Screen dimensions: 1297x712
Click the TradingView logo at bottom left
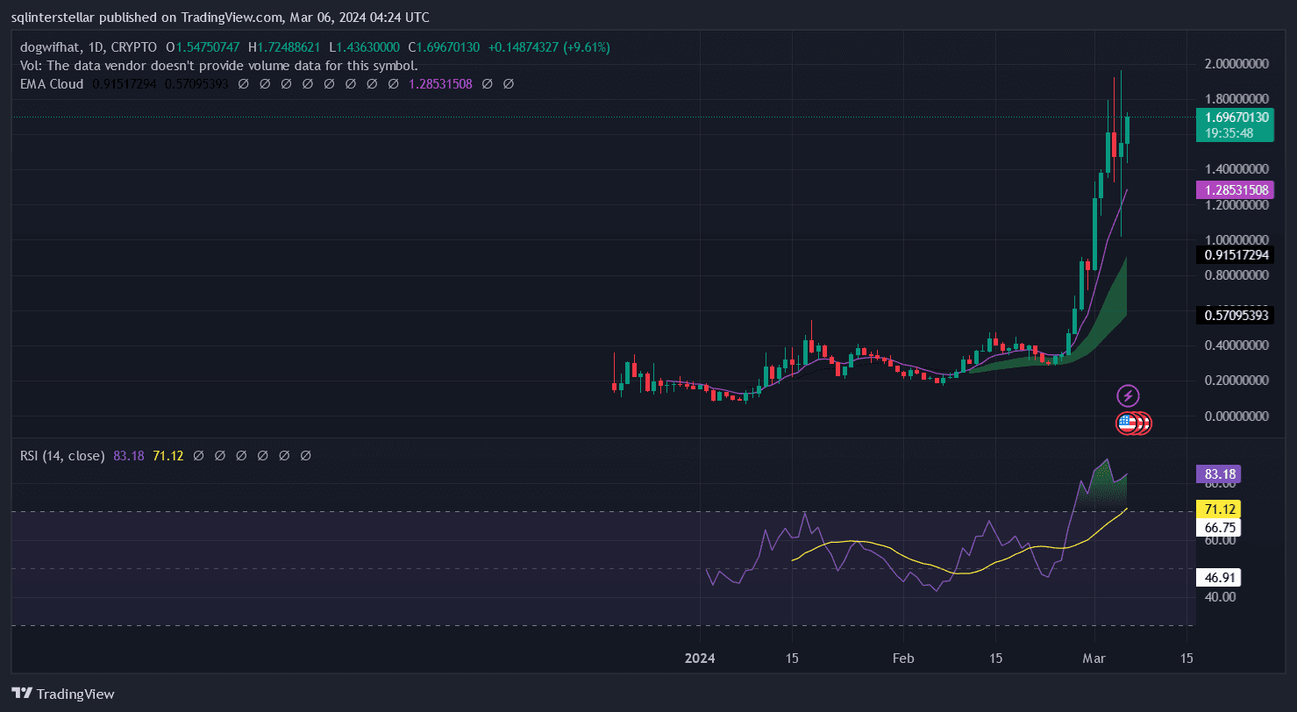[x=62, y=694]
